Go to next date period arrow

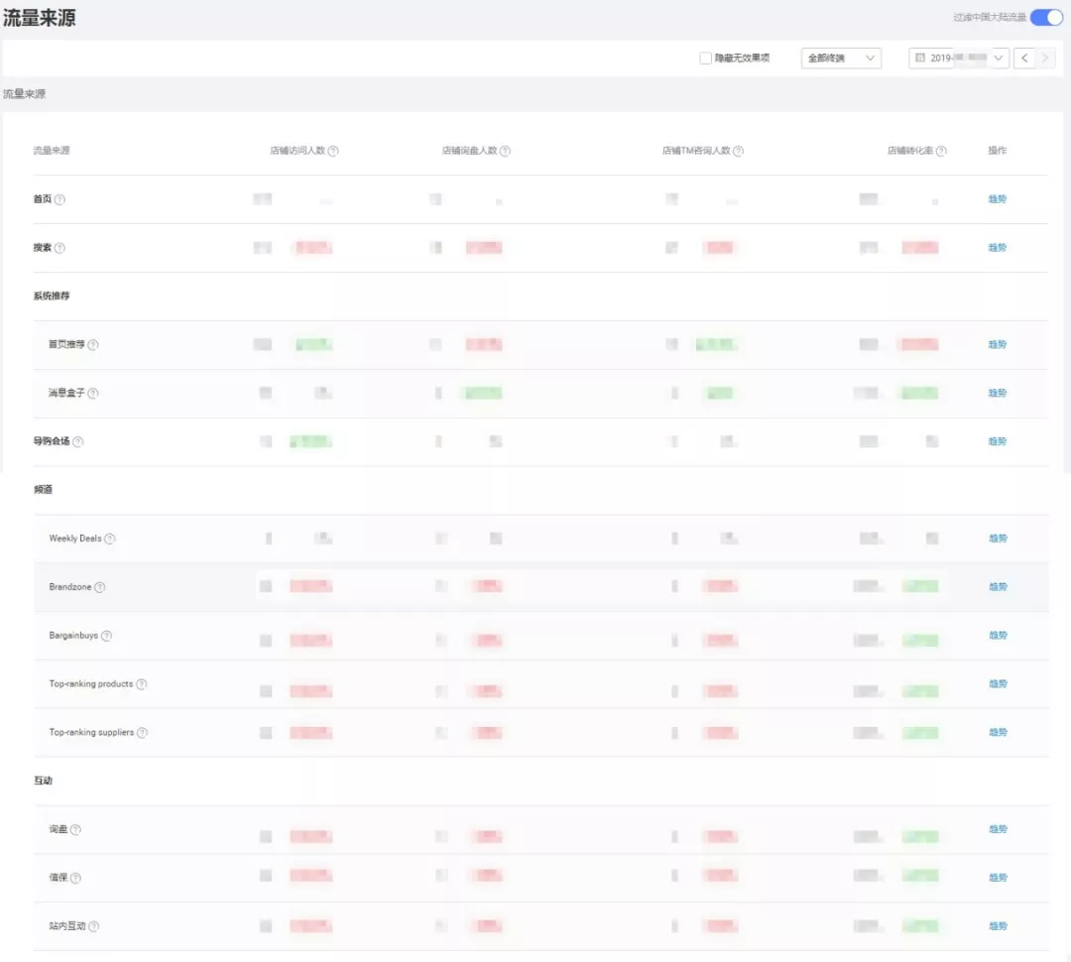click(x=1045, y=59)
